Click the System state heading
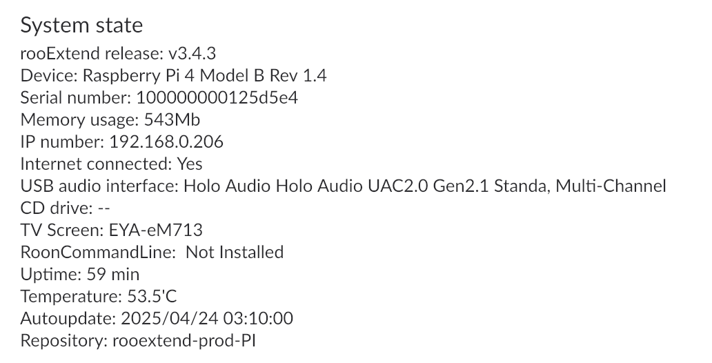Screen dimensions: 712x363 [81, 26]
